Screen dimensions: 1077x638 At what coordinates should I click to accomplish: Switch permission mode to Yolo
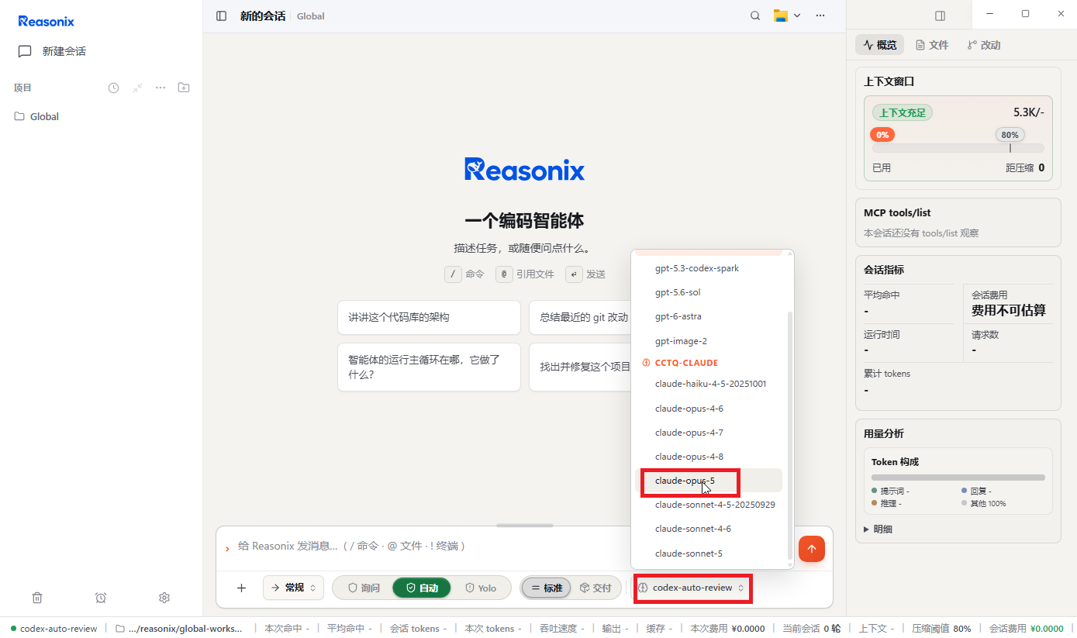click(x=481, y=588)
